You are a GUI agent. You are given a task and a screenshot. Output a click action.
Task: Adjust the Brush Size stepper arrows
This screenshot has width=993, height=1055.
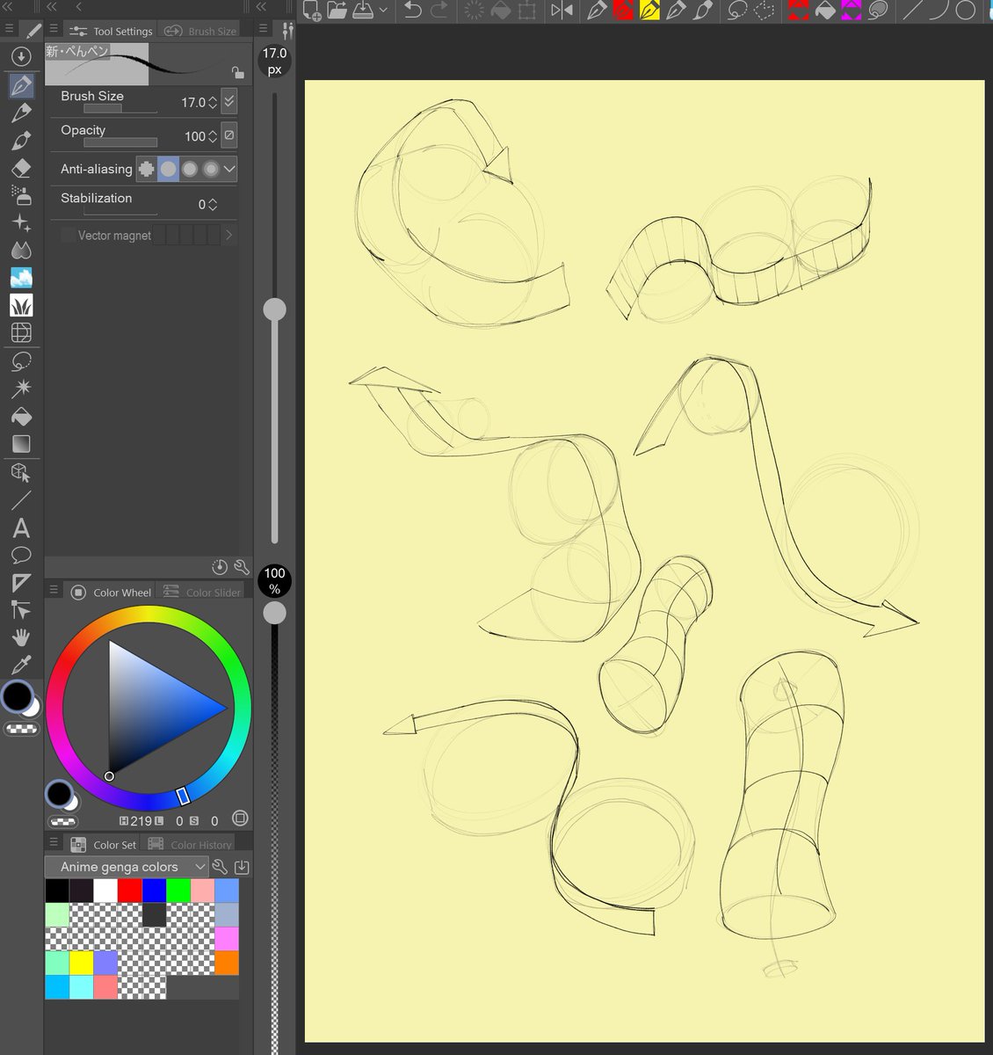click(x=213, y=103)
